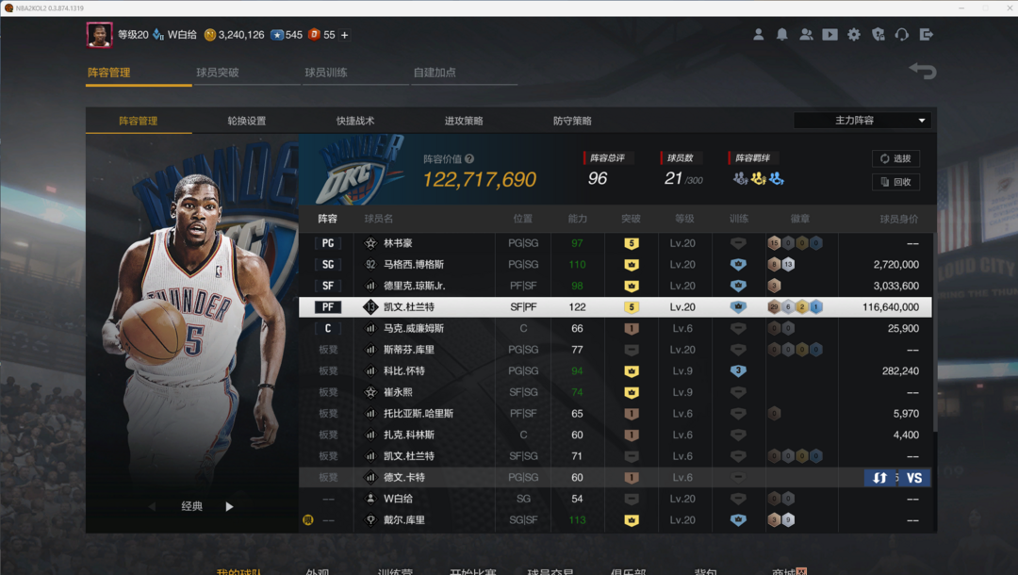Select the SG position slot
The width and height of the screenshot is (1018, 575).
[328, 264]
